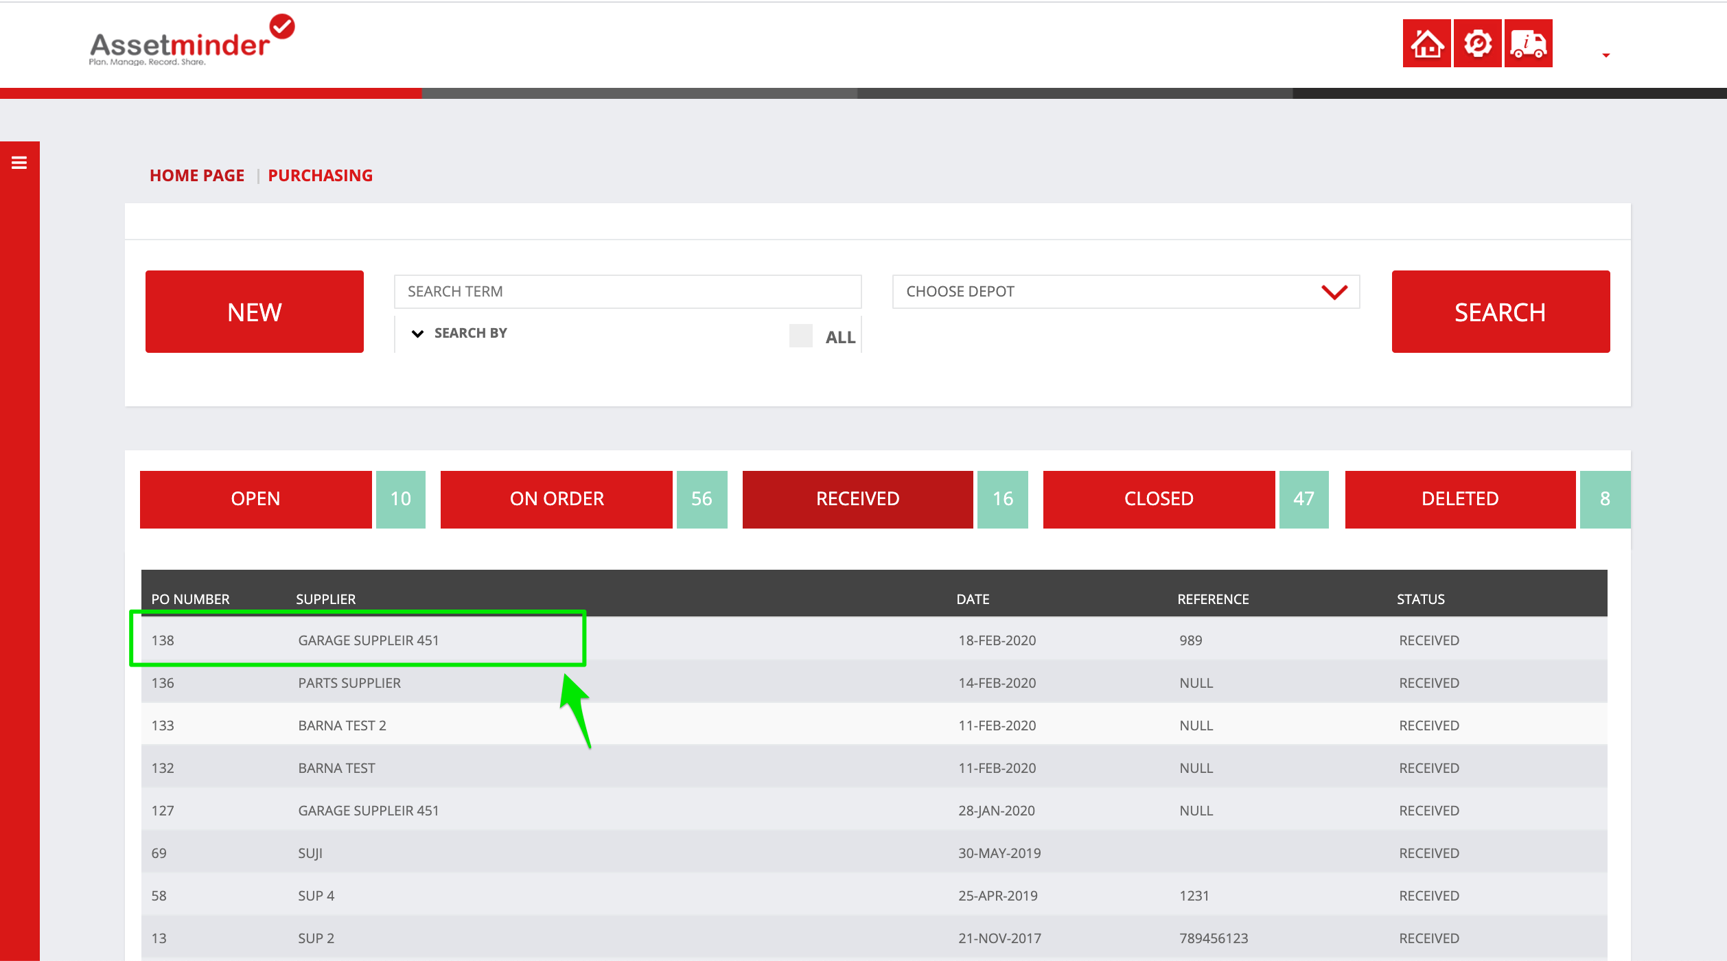Click PO number 69
This screenshot has width=1727, height=961.
159,853
